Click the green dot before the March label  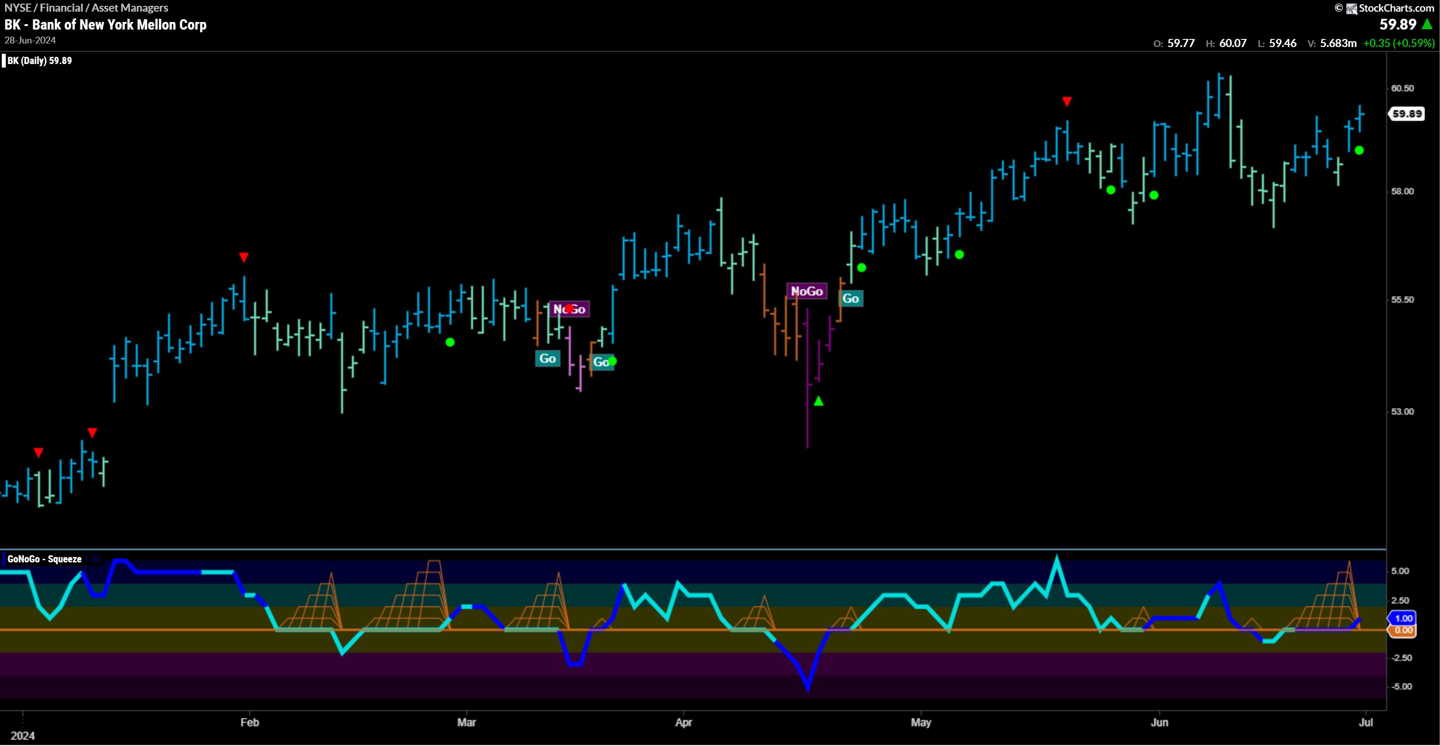pos(450,342)
